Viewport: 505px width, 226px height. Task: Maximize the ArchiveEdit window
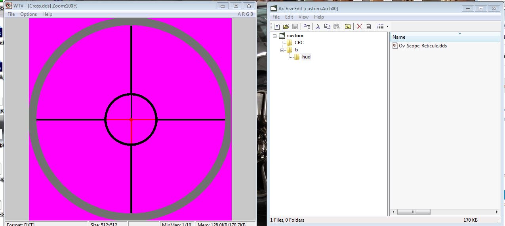click(x=481, y=8)
